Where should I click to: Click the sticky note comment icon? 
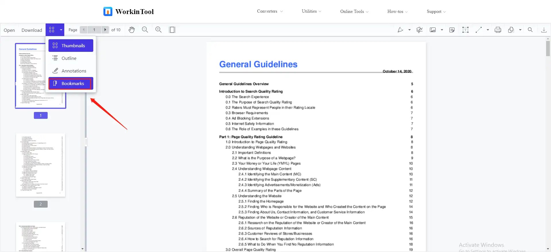(x=452, y=30)
